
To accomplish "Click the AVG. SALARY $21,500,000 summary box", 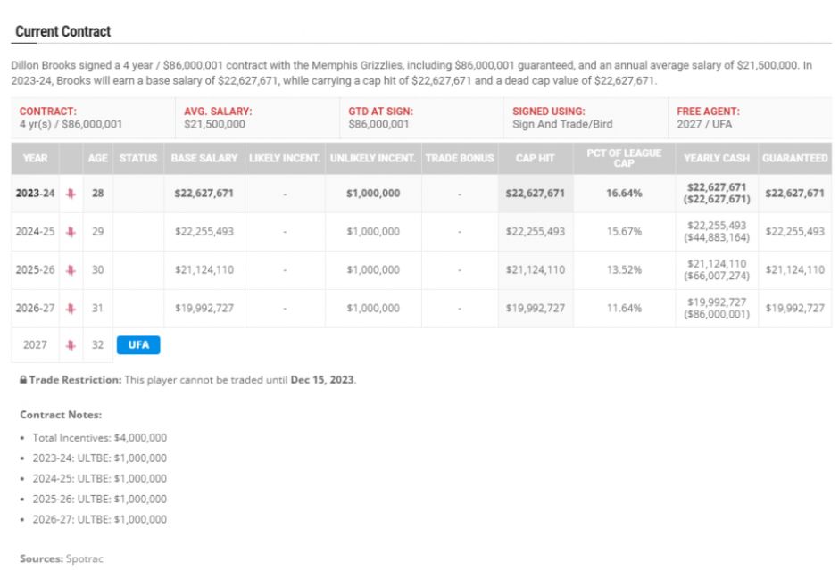I will point(257,118).
